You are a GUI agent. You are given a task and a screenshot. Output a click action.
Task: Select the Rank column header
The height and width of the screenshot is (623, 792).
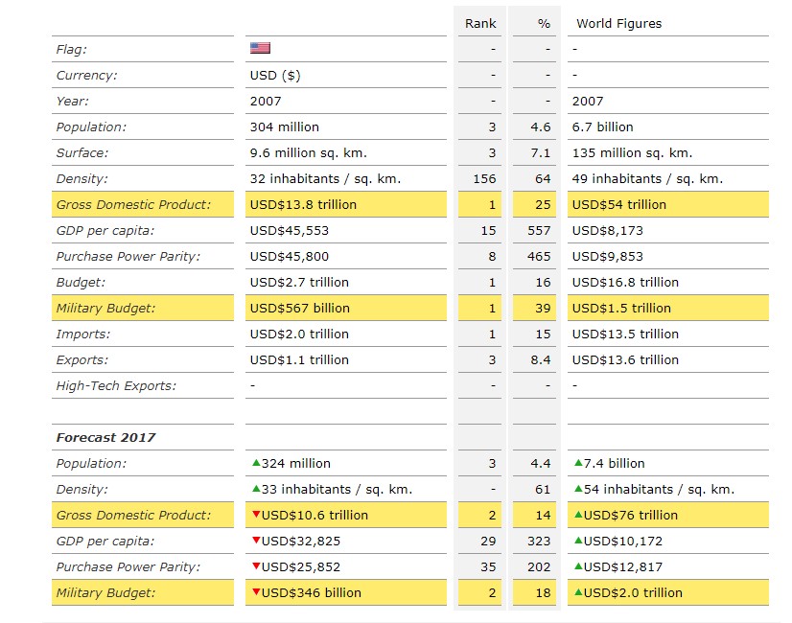tap(480, 23)
